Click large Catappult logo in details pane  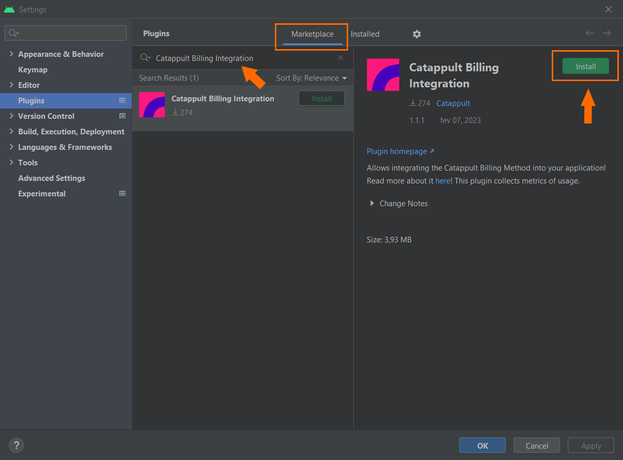[383, 75]
